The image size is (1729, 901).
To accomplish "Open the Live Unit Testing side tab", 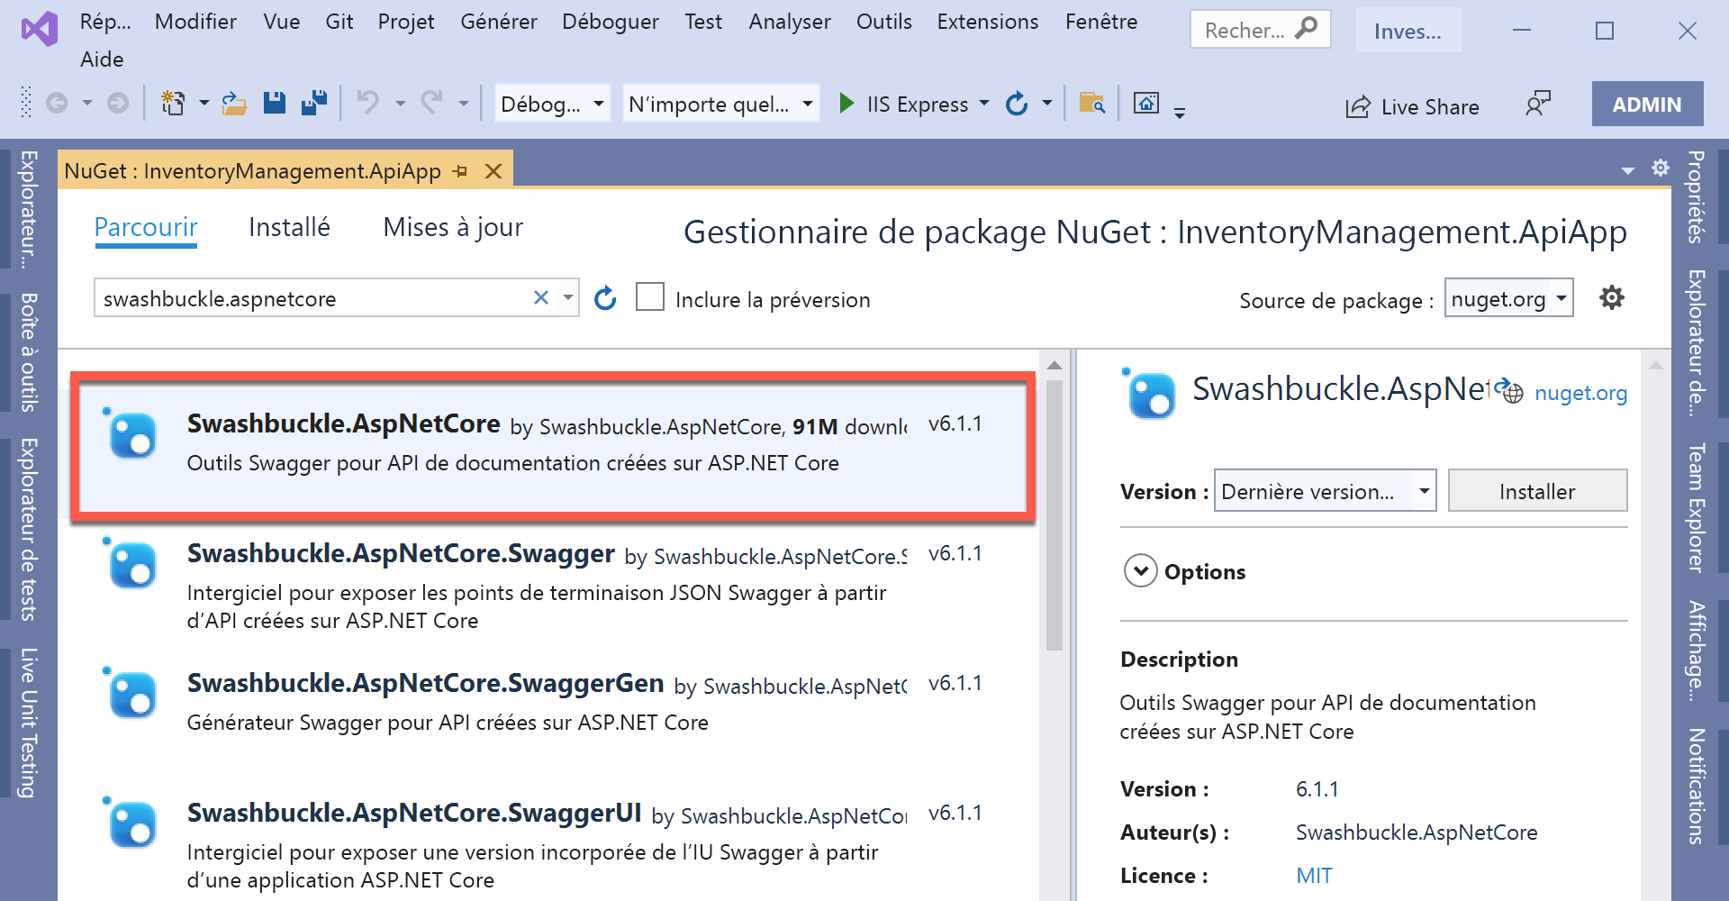I will click(x=30, y=723).
